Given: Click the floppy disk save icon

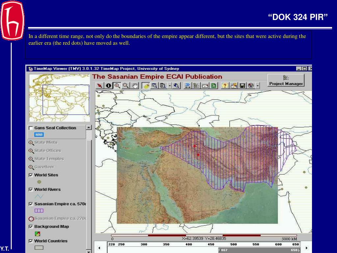Looking at the screenshot, I should click(242, 86).
